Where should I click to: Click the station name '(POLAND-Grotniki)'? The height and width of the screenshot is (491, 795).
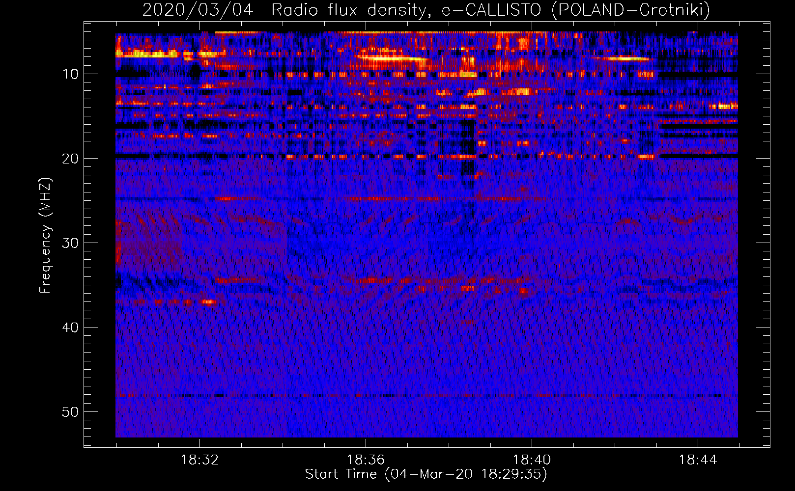point(631,10)
